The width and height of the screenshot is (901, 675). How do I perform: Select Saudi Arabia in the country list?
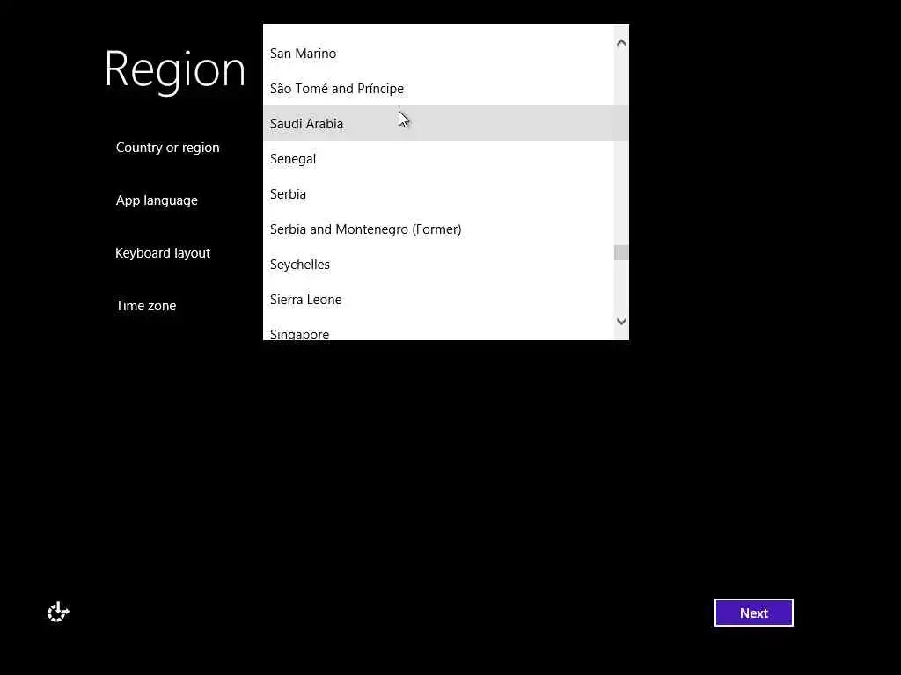click(x=438, y=123)
